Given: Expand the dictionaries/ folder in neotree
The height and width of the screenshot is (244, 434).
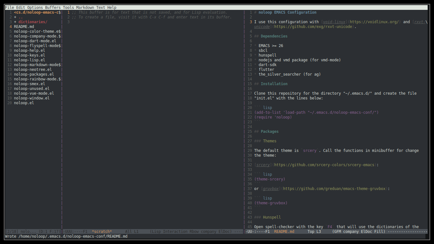Looking at the screenshot, I should (x=33, y=22).
